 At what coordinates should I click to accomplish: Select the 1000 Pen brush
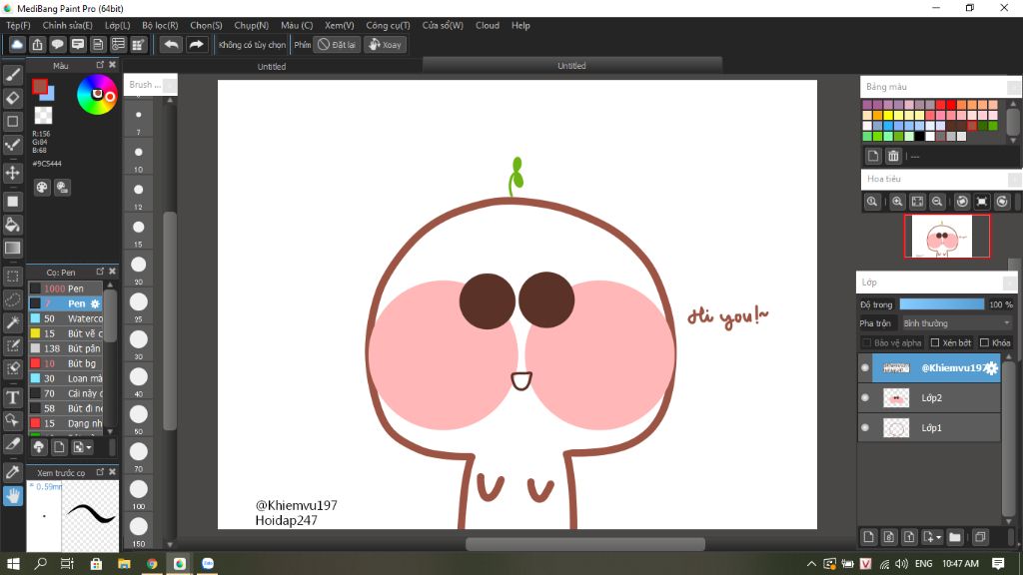(65, 288)
